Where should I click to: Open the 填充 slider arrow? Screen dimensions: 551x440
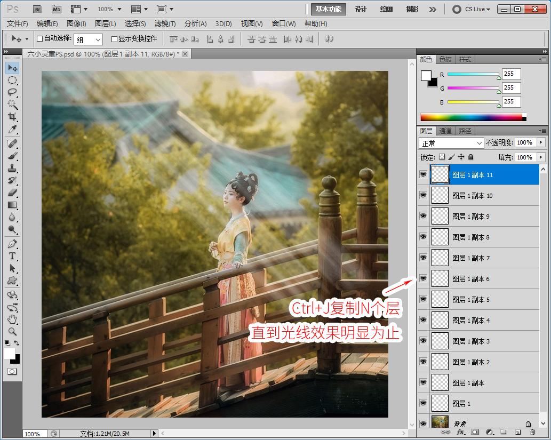pyautogui.click(x=541, y=157)
